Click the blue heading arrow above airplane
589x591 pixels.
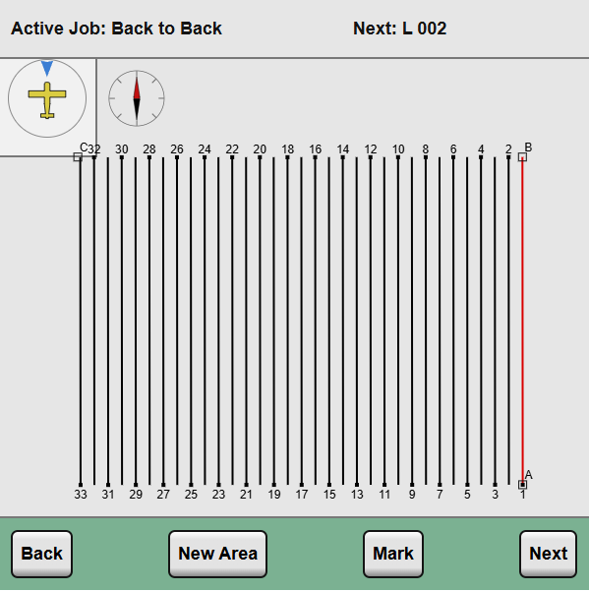pos(47,68)
